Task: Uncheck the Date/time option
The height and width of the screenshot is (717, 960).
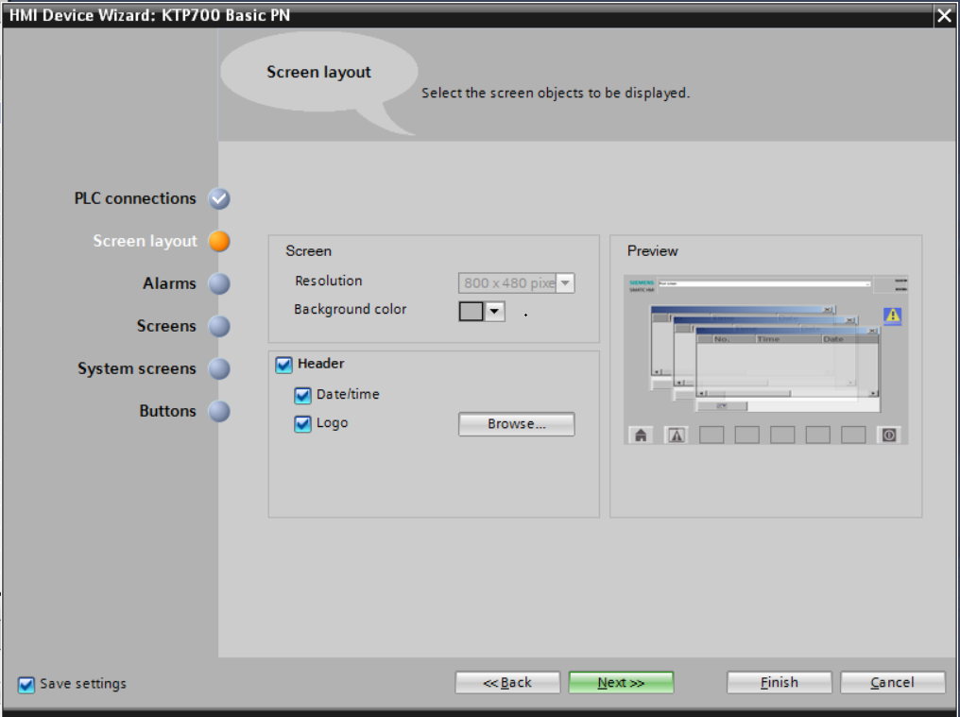Action: [302, 396]
